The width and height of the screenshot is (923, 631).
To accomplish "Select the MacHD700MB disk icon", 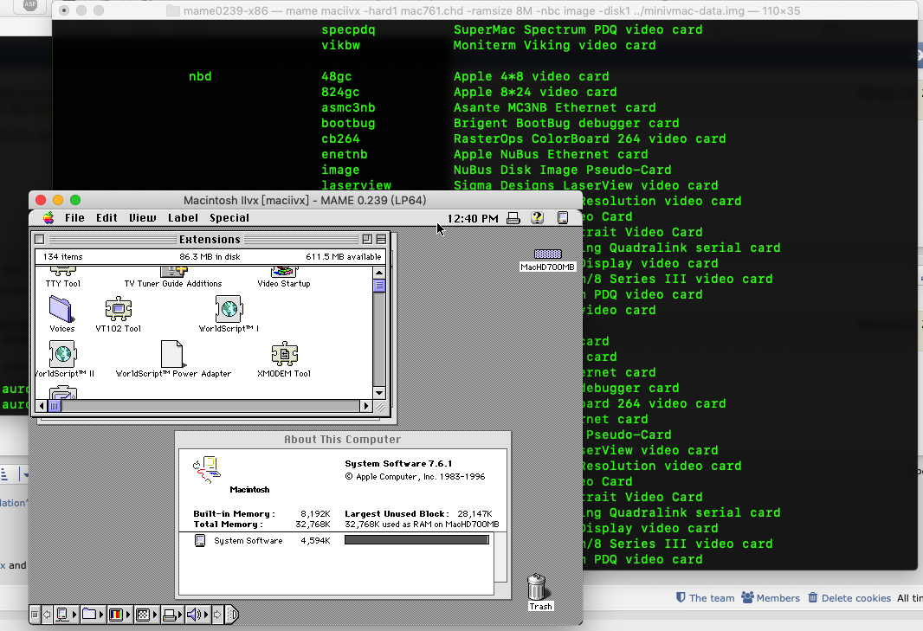I will 547,254.
